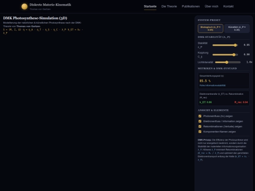This screenshot has width=255, height=191.
Task: Navigate to Publikationen
Action: tap(191, 6)
